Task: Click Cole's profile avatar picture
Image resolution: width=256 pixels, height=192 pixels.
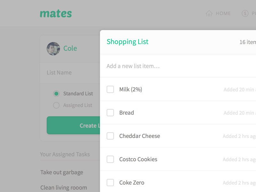Action: coord(53,48)
